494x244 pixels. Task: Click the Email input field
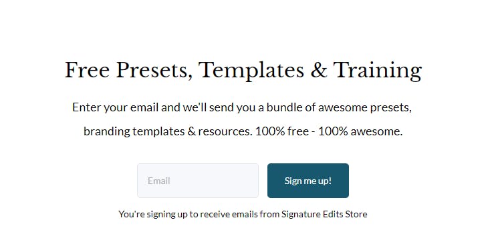[x=198, y=181]
